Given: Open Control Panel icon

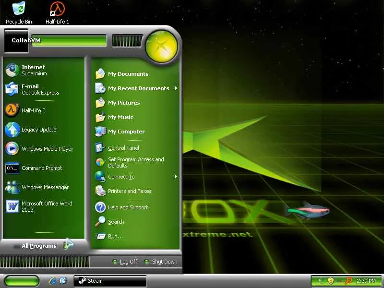Looking at the screenshot, I should [100, 148].
